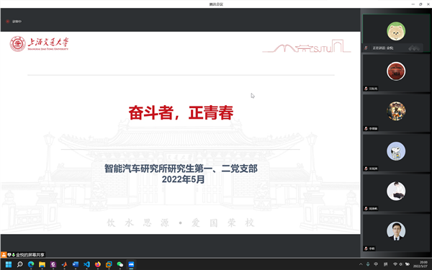Open the VMware icon in taskbar
This screenshot has width=432, height=270.
point(109,264)
